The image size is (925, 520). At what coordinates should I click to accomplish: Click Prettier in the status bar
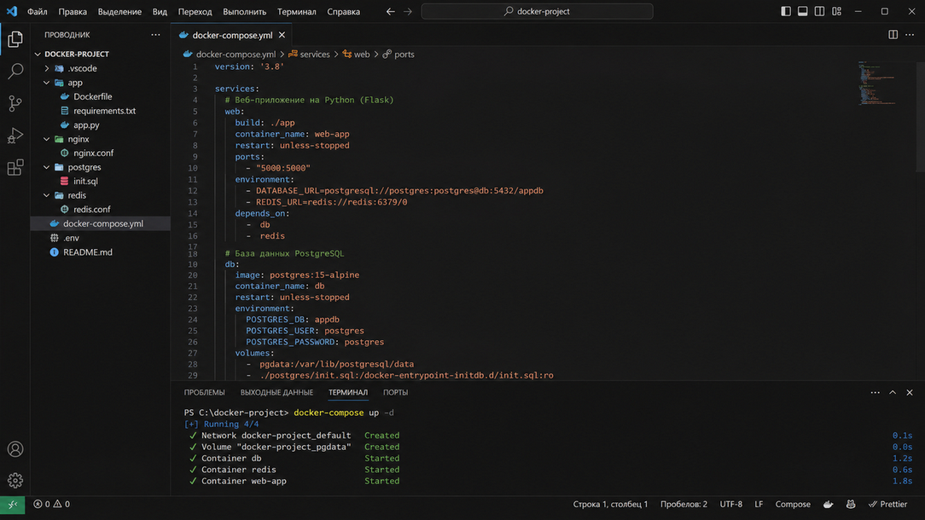click(x=887, y=505)
